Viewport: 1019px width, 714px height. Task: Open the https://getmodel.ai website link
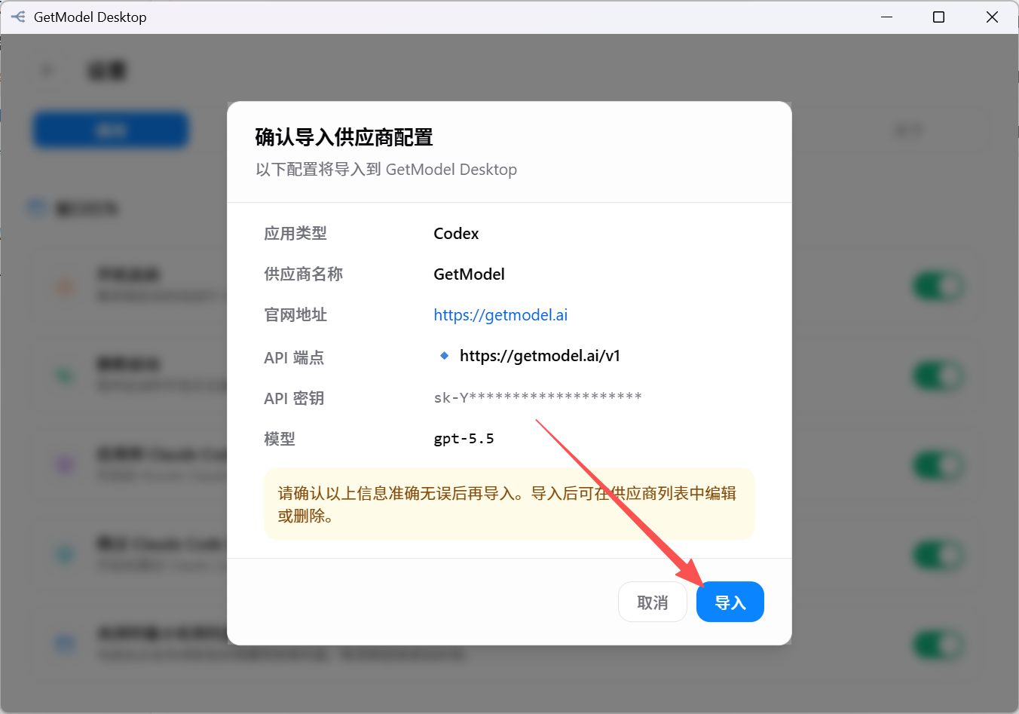click(500, 315)
